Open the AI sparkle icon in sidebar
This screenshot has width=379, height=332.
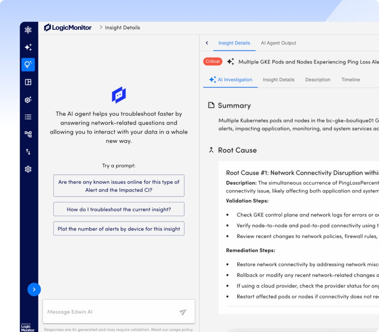[x=28, y=47]
